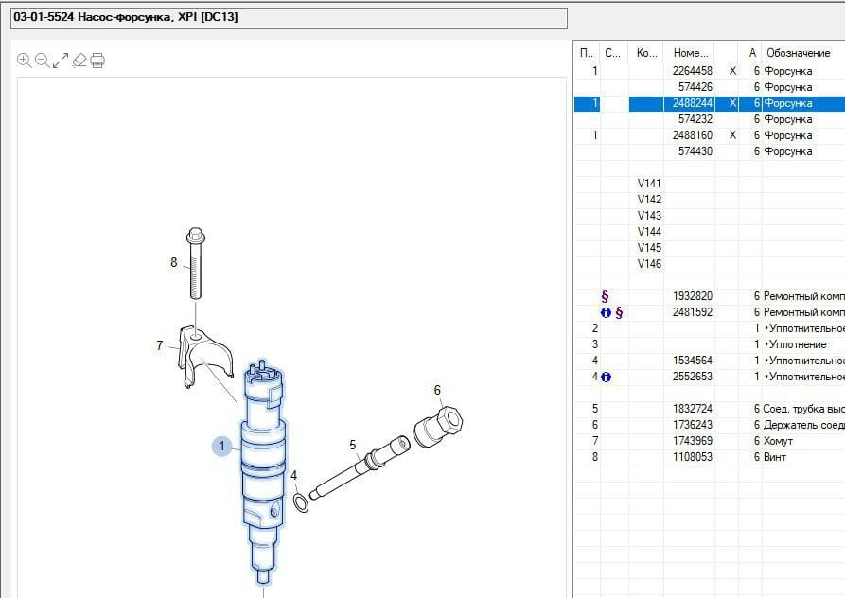
Task: Sort by the Обозначение column header
Action: [798, 53]
